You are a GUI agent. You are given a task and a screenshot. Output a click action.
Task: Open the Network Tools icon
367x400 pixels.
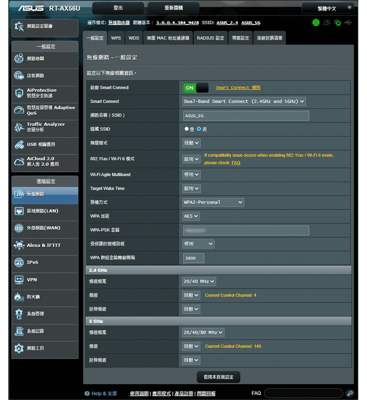click(19, 348)
